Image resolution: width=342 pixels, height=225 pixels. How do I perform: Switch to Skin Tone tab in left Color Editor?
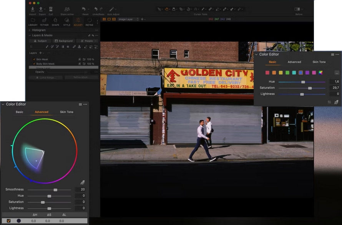pos(66,112)
